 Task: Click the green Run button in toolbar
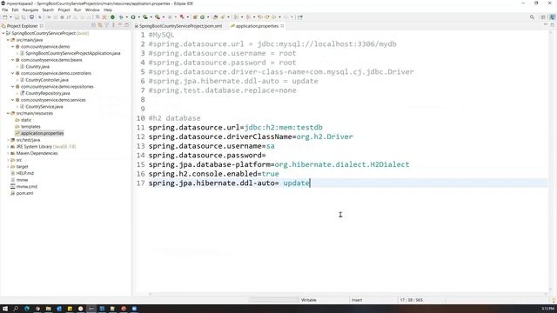click(x=133, y=17)
